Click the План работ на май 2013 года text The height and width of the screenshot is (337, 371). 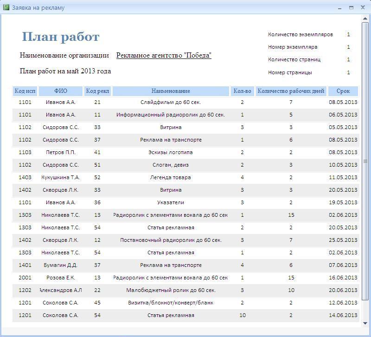tap(65, 71)
